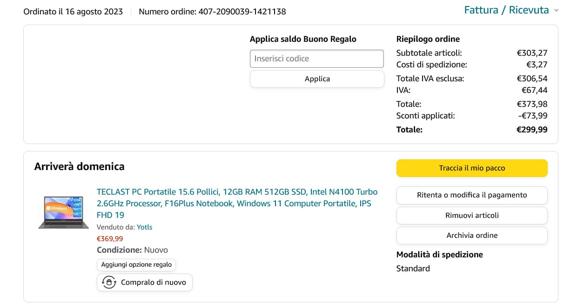The height and width of the screenshot is (308, 564).
Task: Visit the Yotls seller page
Action: 145,227
